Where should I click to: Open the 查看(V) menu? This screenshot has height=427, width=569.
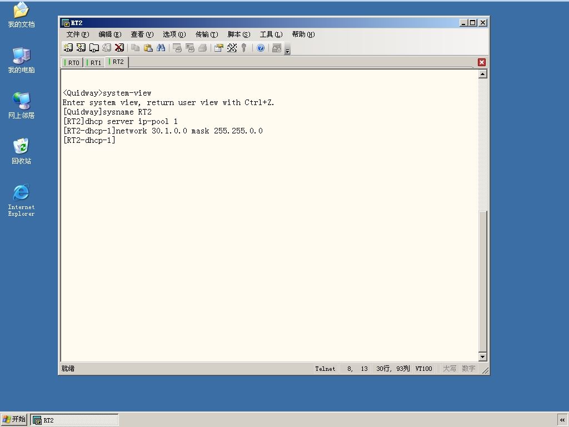pyautogui.click(x=142, y=34)
